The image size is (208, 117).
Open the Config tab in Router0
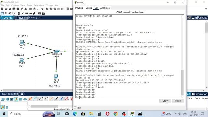[89, 8]
